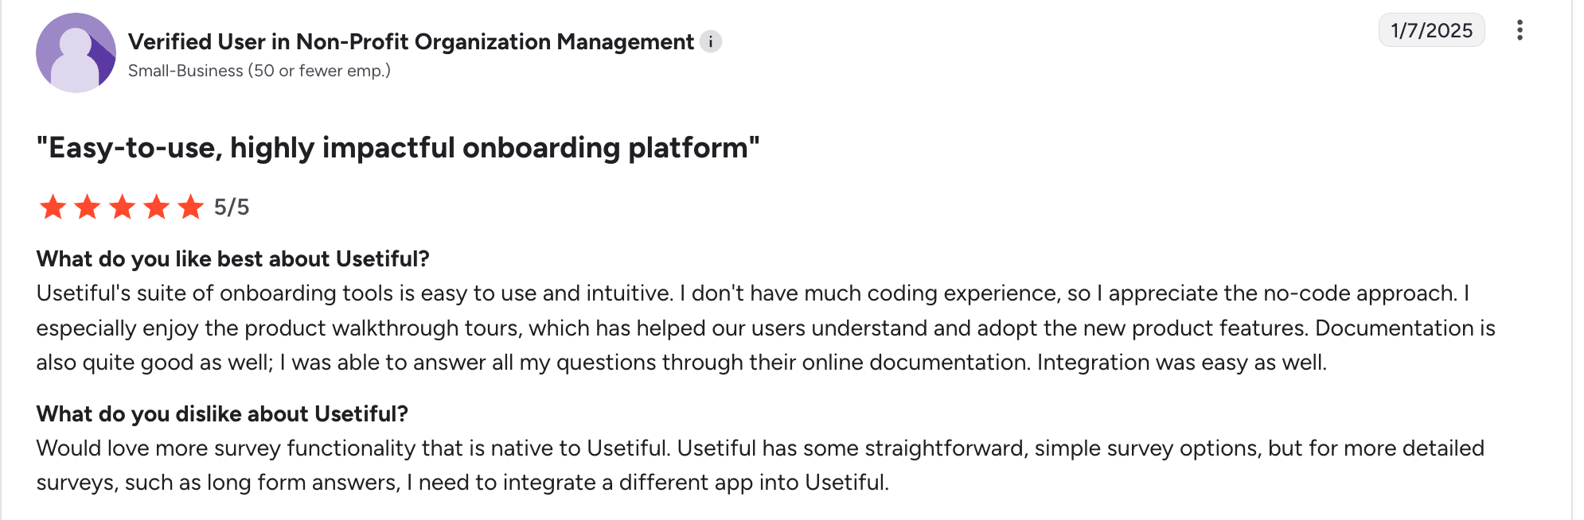Click the info icon beside the reviewer name
This screenshot has width=1584, height=520.
(711, 41)
